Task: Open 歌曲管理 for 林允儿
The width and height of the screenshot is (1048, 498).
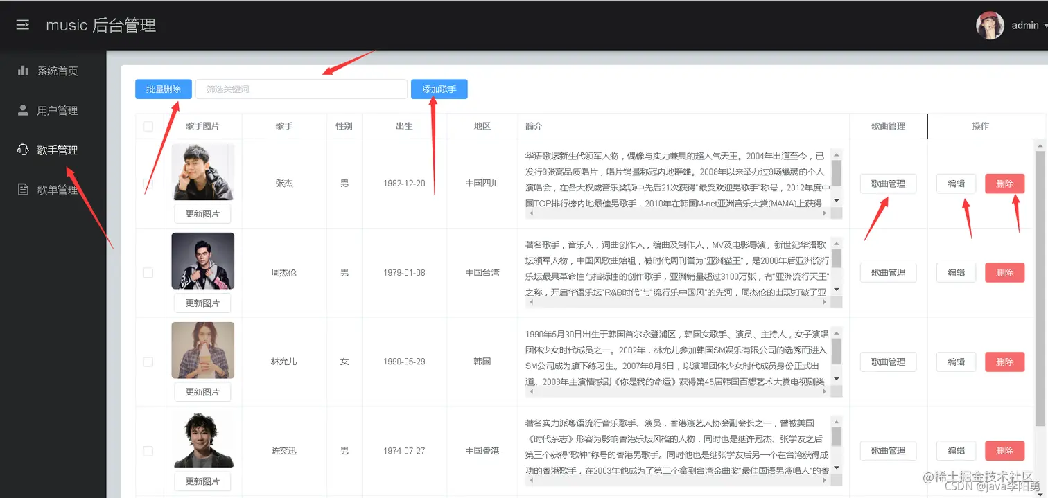Action: [888, 362]
